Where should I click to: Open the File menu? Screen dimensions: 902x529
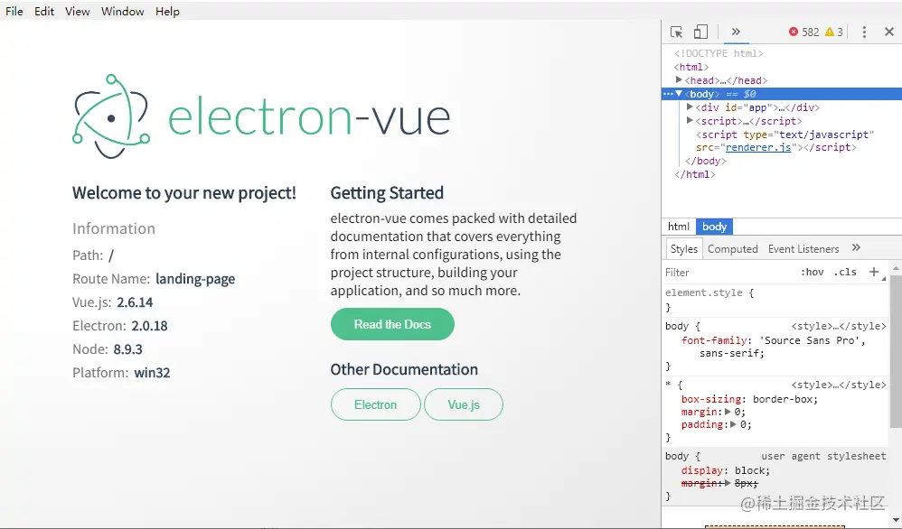click(x=14, y=12)
